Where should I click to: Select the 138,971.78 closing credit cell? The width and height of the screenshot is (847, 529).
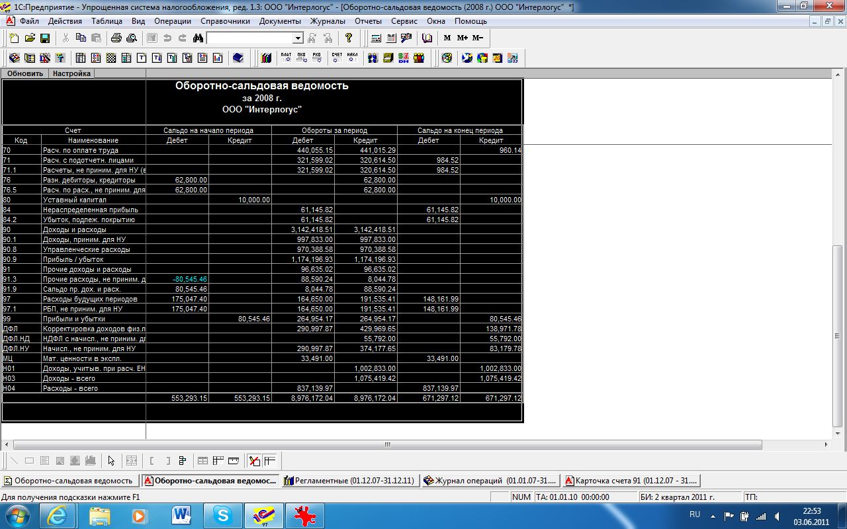coord(491,329)
